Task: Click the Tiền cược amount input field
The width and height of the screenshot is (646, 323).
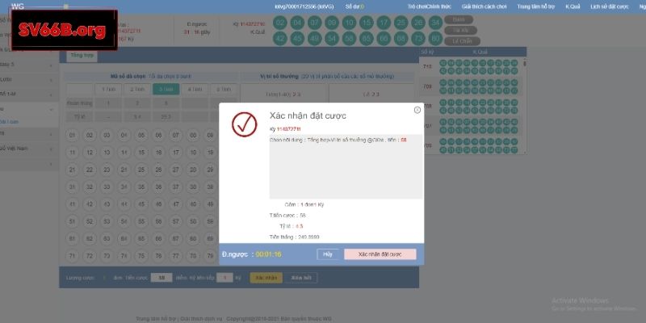Action: click(x=161, y=277)
